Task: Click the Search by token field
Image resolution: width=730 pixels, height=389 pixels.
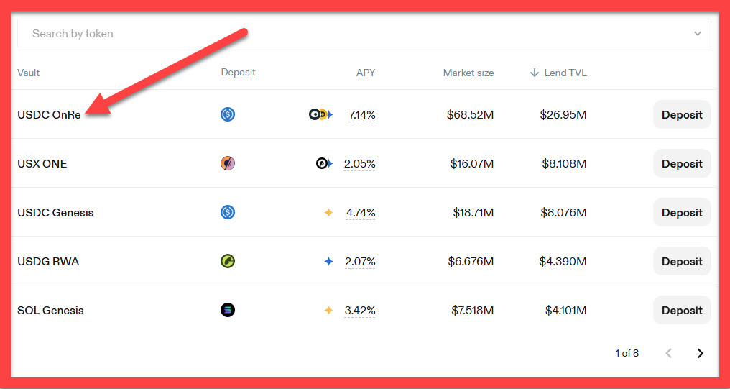Action: (x=364, y=34)
